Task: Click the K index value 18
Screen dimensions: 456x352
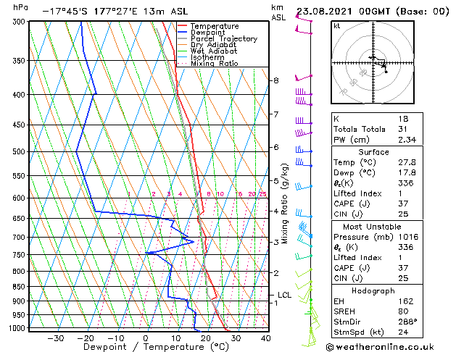Action: pos(403,119)
